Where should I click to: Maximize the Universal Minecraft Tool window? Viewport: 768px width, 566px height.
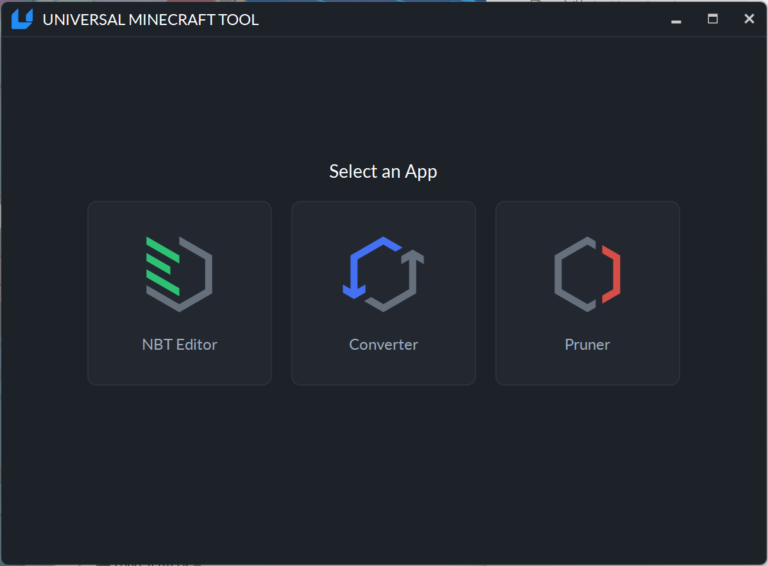[713, 19]
